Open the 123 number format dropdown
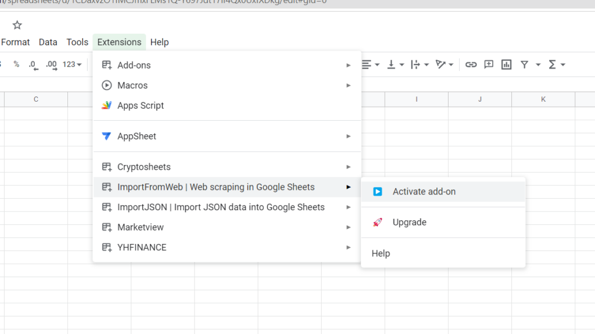This screenshot has width=595, height=334. 72,64
